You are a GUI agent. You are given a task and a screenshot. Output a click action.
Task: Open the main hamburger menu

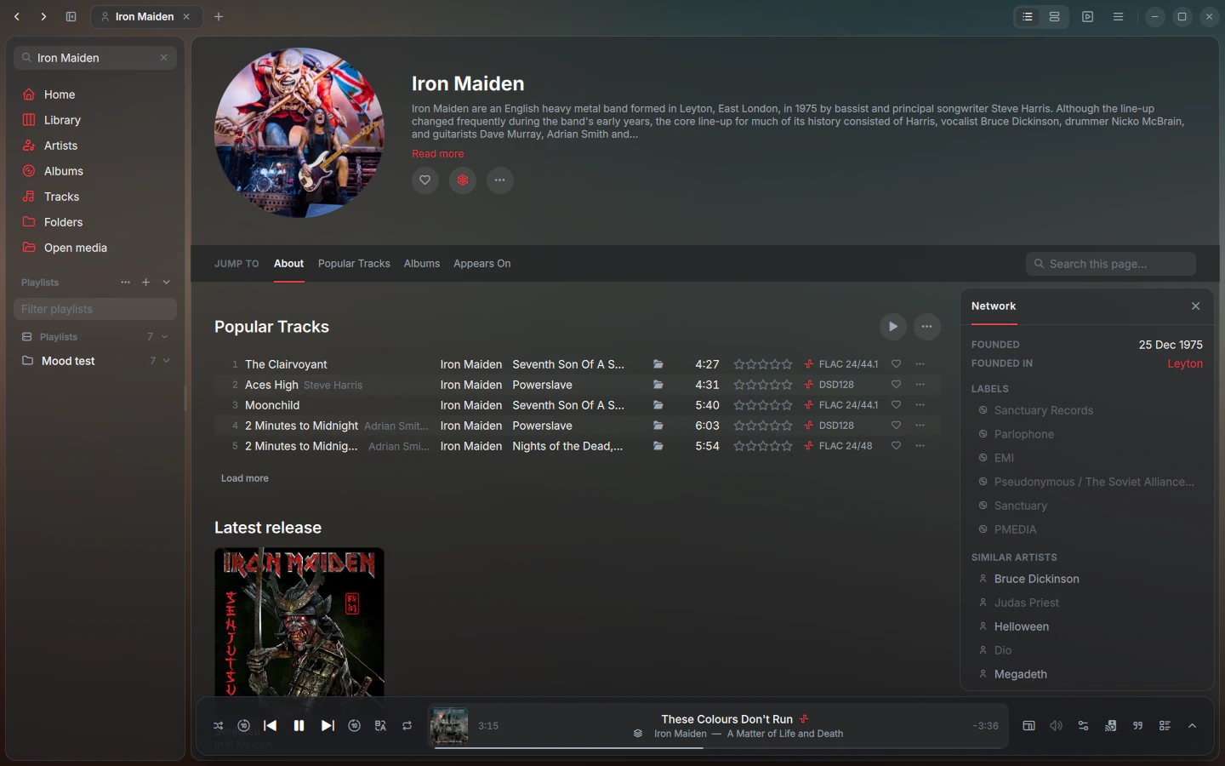[1118, 16]
